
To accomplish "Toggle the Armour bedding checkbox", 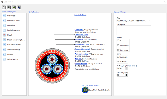I will [x=4, y=49].
